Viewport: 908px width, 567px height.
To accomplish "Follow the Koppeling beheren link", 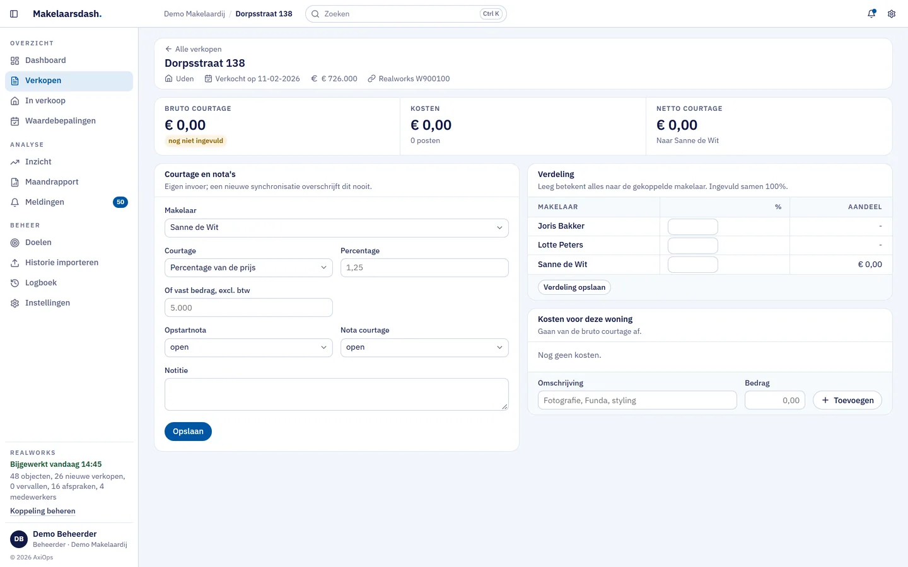I will coord(43,511).
